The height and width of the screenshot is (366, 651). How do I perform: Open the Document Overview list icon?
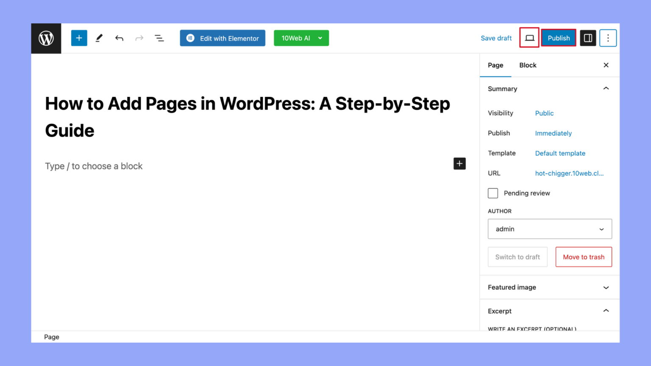(x=159, y=38)
